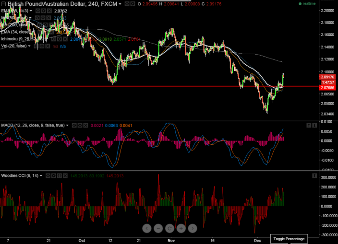Reset chart view with the circular arrow button
The height and width of the screenshot is (244, 338).
pos(169,228)
